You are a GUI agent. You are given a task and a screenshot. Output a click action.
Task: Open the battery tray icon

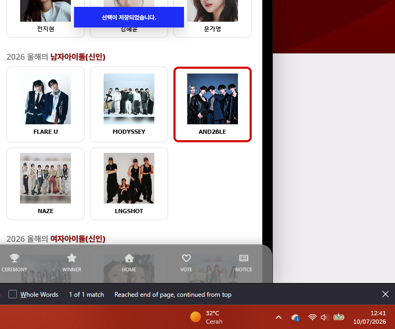tap(339, 317)
